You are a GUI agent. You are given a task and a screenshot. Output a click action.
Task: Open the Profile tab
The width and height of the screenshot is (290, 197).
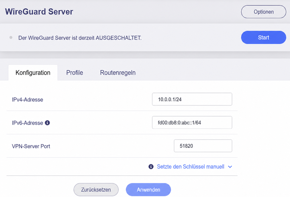[x=75, y=72]
